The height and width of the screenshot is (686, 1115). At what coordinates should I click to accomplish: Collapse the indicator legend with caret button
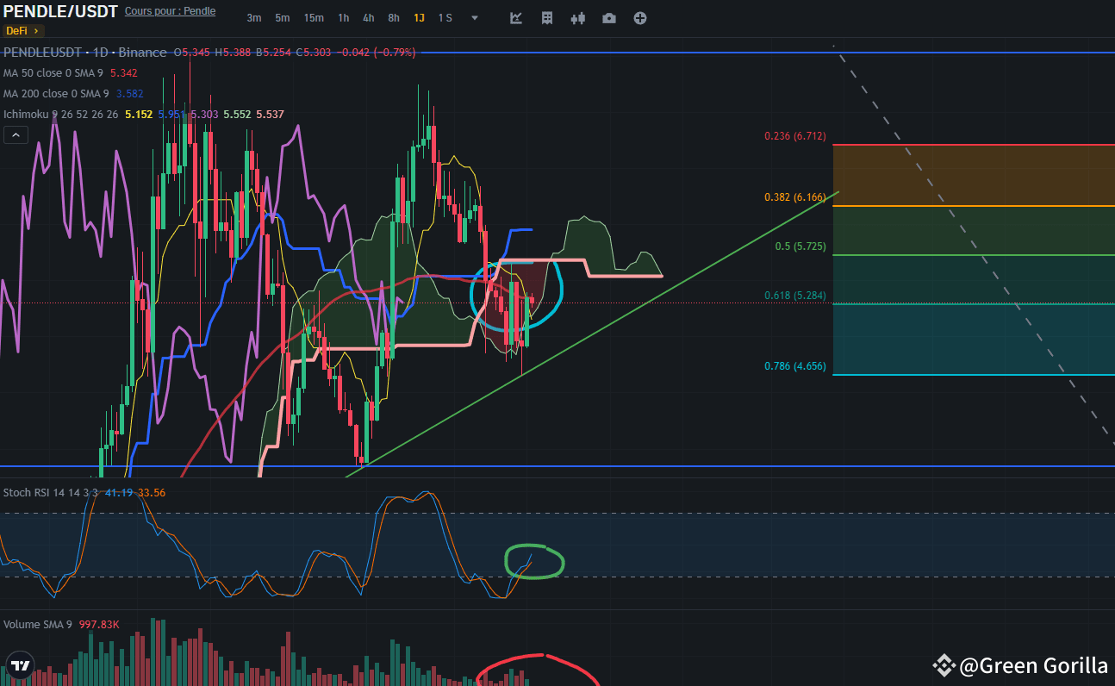click(x=16, y=134)
